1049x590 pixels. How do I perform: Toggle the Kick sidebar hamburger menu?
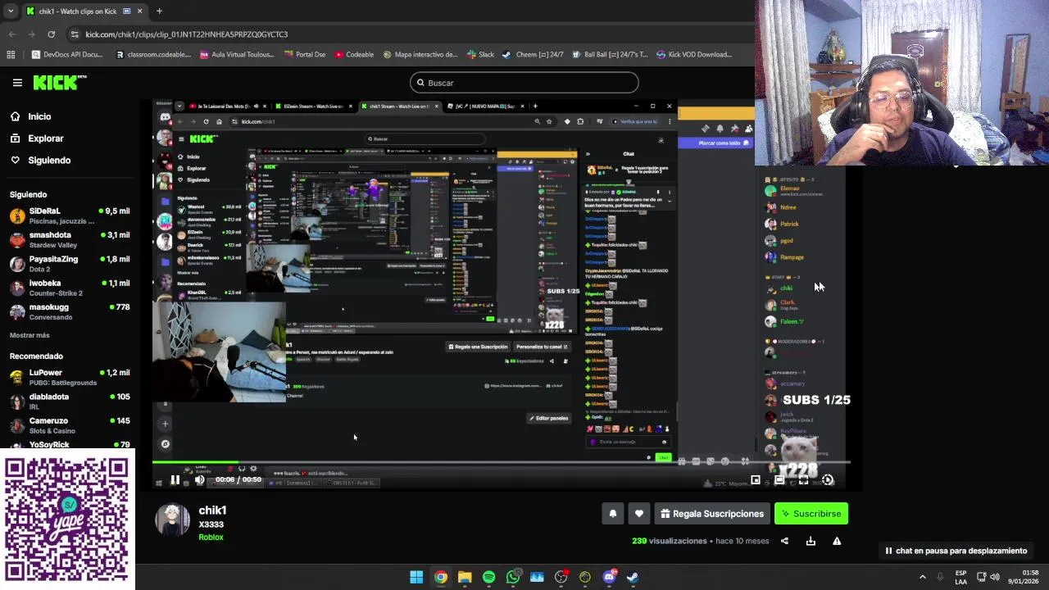tap(17, 83)
